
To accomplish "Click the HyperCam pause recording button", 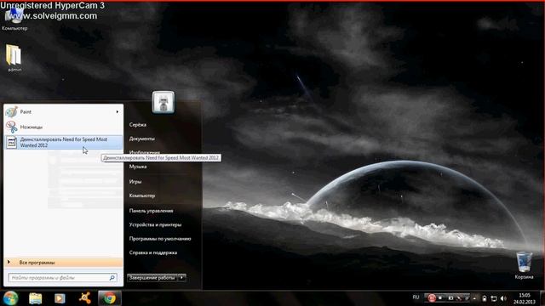I will pyautogui.click(x=432, y=297).
